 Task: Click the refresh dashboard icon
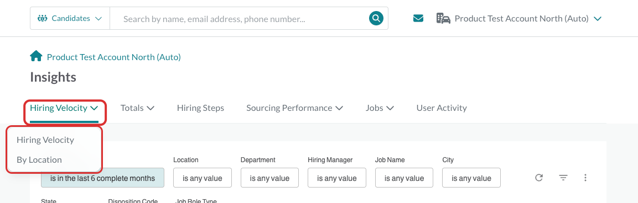tap(539, 178)
